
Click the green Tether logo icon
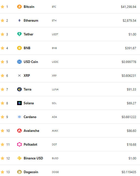(x=19, y=34)
